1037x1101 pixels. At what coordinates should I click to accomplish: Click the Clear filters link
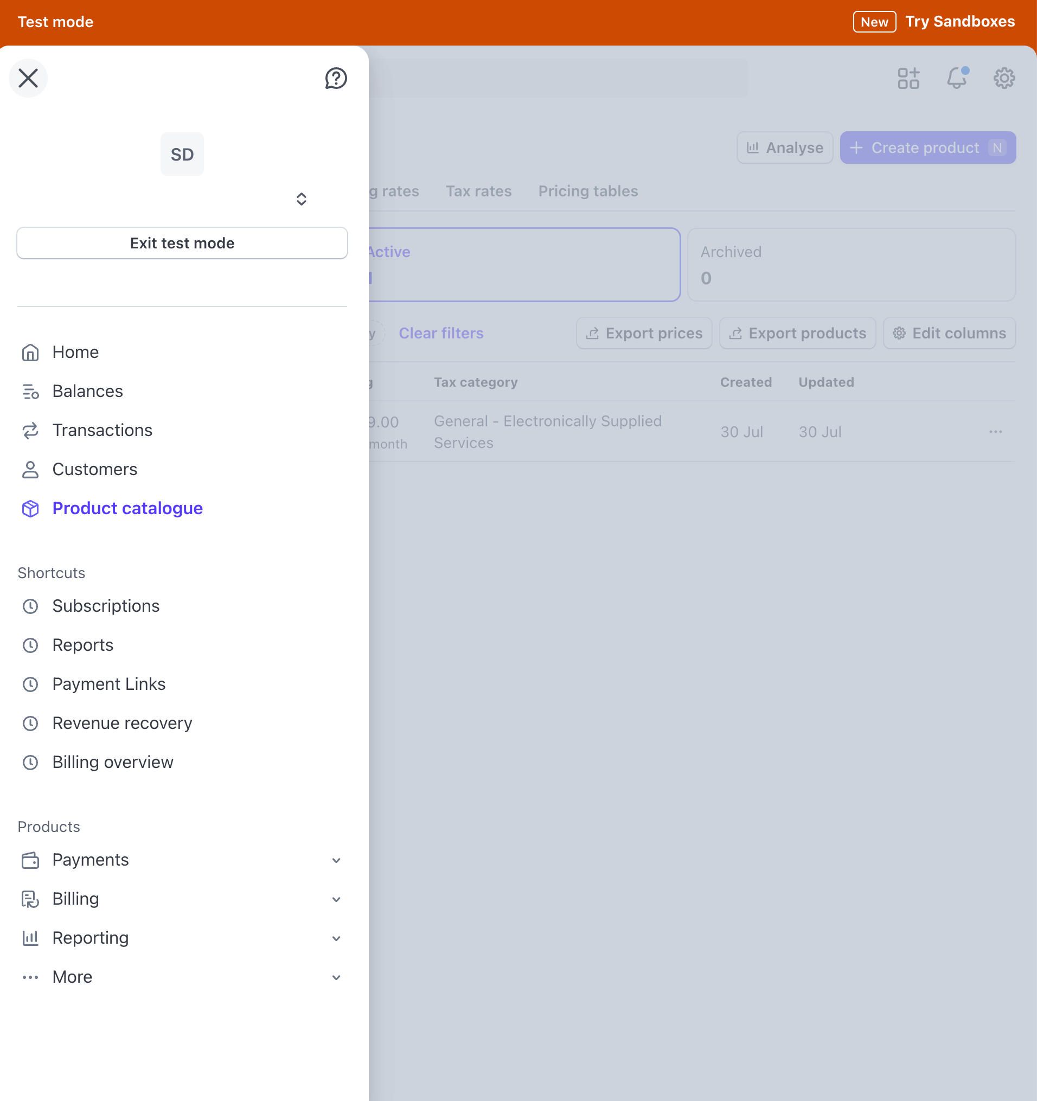click(441, 334)
